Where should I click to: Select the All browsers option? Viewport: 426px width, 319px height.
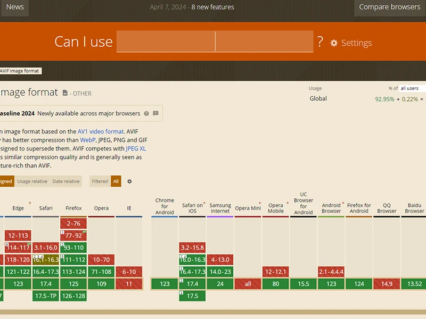(116, 181)
